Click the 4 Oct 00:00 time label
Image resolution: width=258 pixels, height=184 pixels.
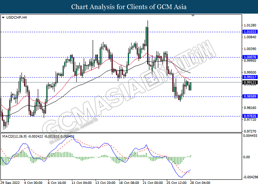(x=33, y=183)
